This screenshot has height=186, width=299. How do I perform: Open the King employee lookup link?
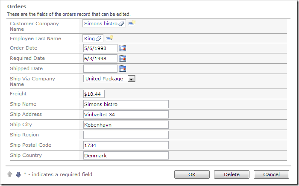pyautogui.click(x=89, y=38)
